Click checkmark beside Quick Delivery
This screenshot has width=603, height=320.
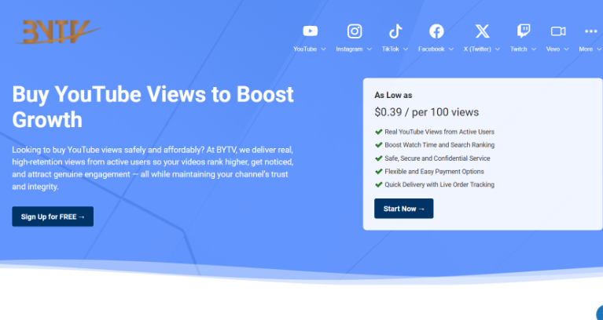[x=378, y=184]
